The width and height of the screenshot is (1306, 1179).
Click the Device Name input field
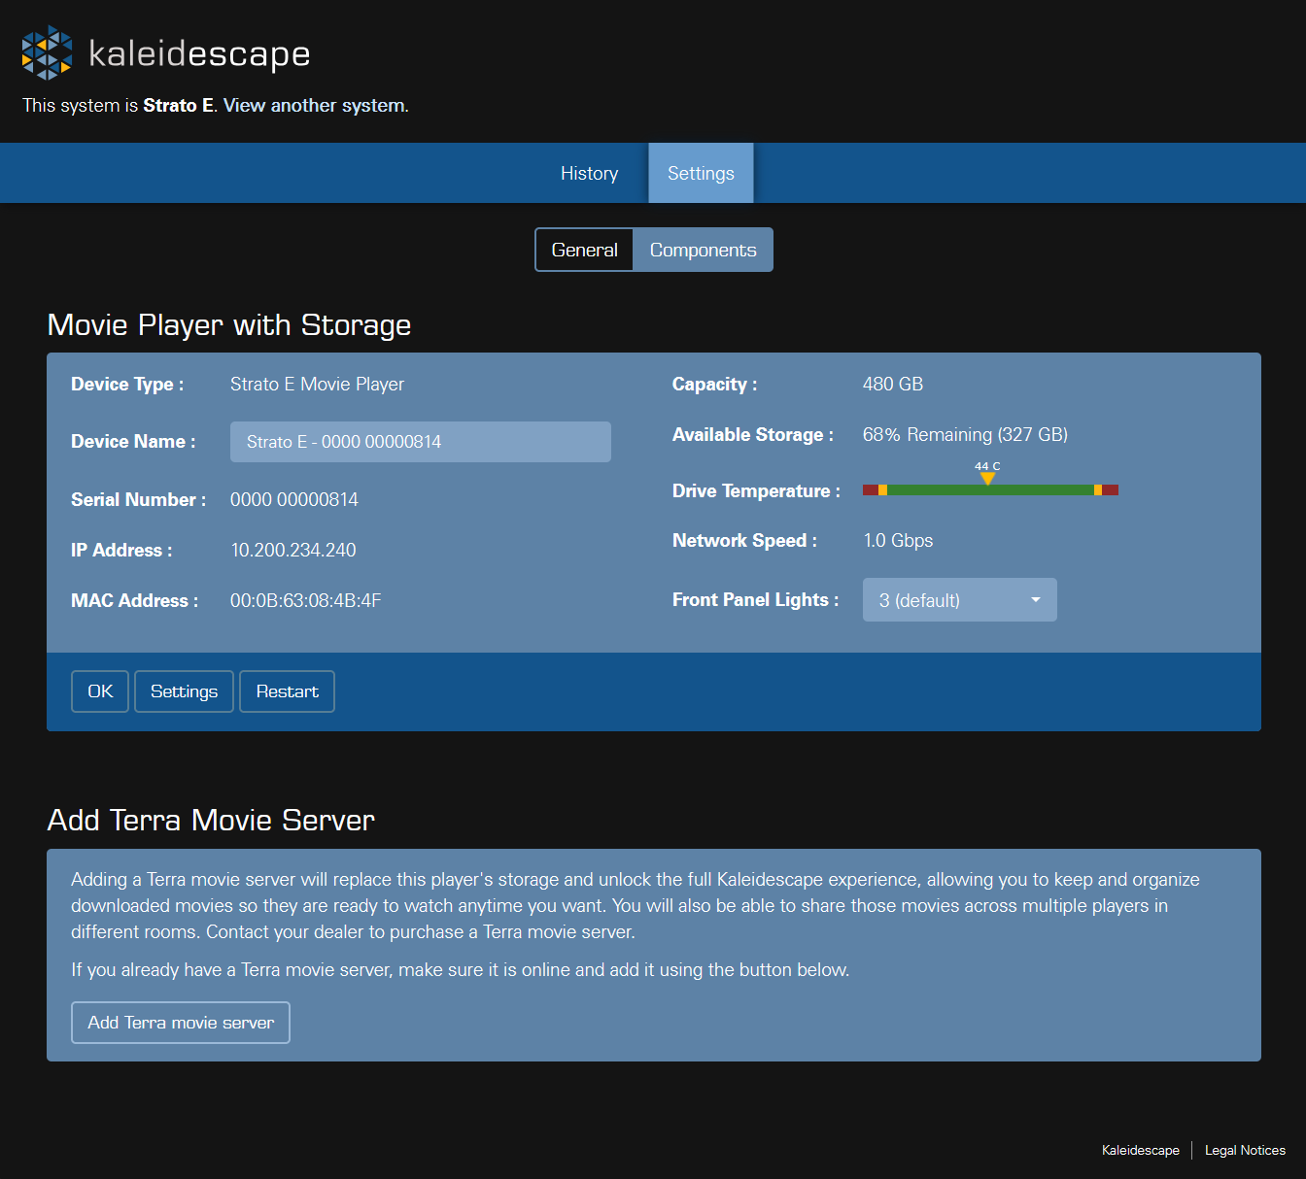(x=420, y=442)
